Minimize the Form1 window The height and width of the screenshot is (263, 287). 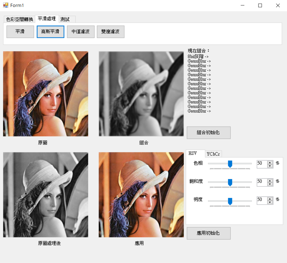click(x=243, y=5)
